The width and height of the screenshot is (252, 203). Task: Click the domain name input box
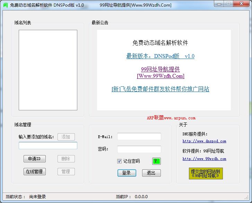(48, 146)
